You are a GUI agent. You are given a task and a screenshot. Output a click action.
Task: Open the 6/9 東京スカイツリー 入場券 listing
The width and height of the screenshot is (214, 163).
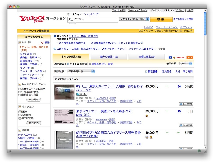(109, 88)
